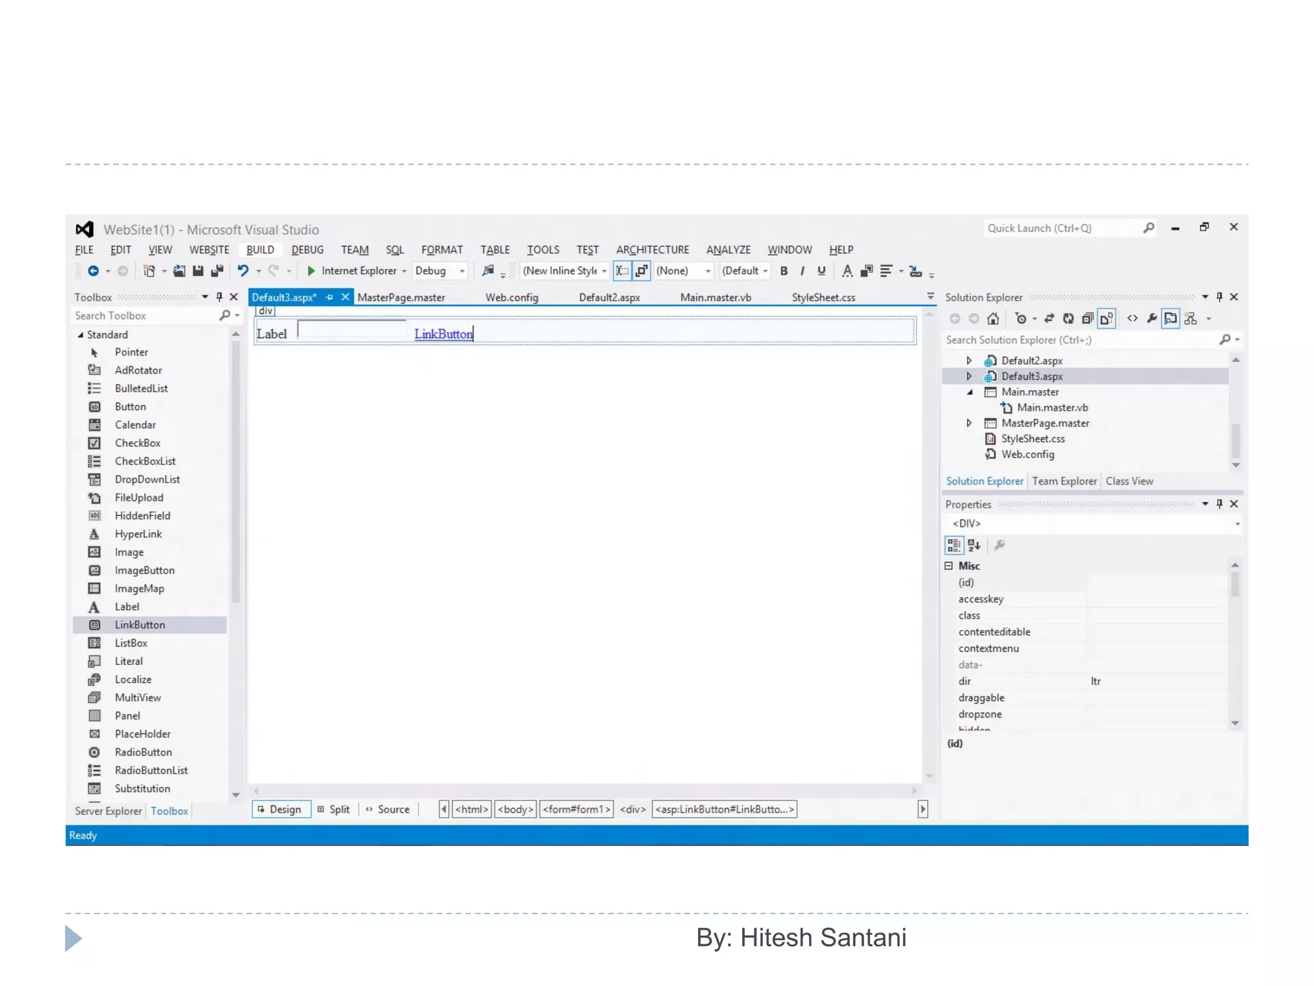
Task: Click the Solution Explorer Home icon
Action: tap(993, 318)
